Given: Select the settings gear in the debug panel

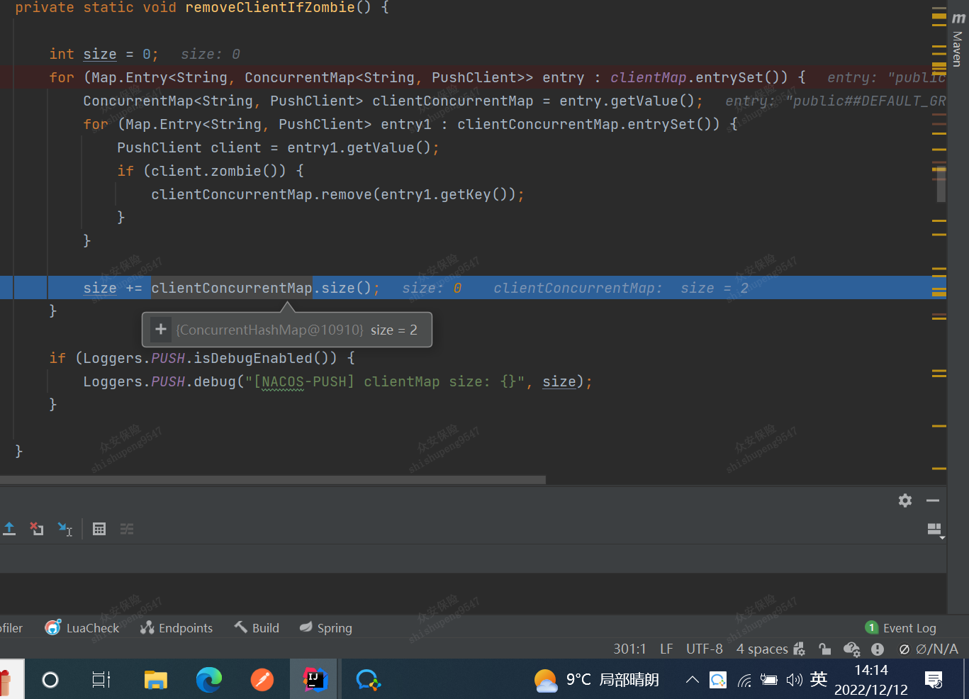Looking at the screenshot, I should pyautogui.click(x=905, y=501).
